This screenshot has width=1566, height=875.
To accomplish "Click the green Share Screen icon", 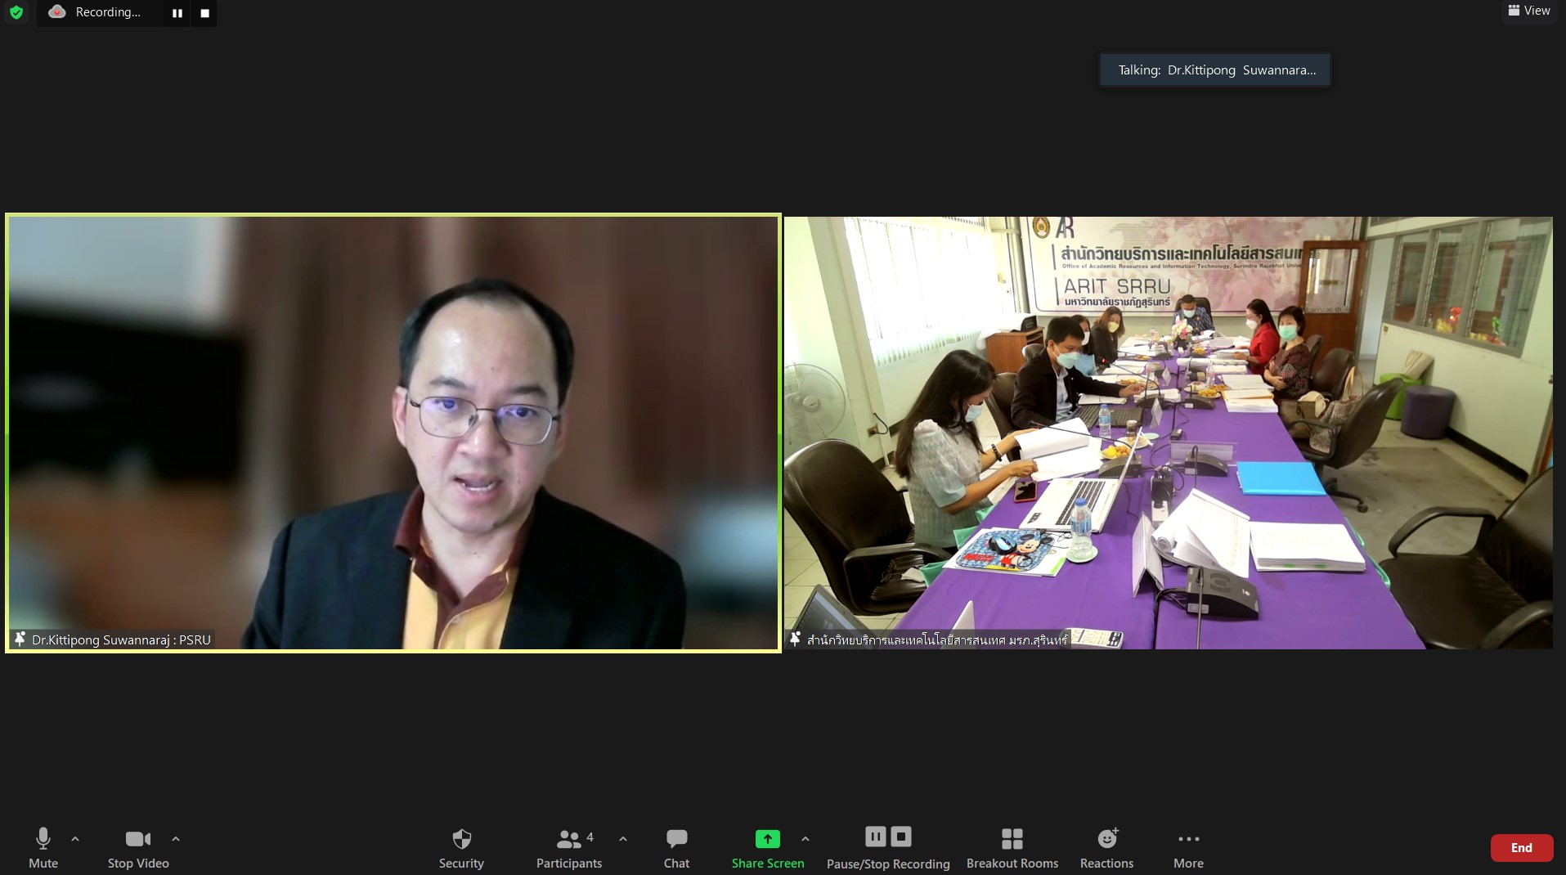I will tap(767, 839).
